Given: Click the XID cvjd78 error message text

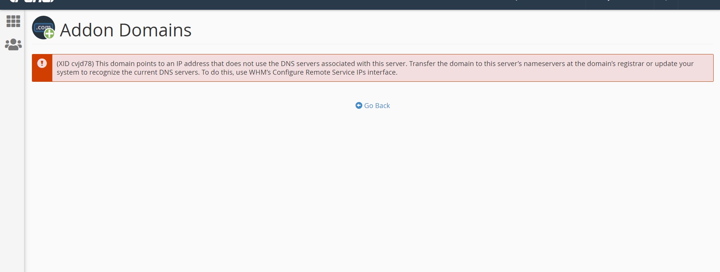Looking at the screenshot, I should pyautogui.click(x=375, y=68).
